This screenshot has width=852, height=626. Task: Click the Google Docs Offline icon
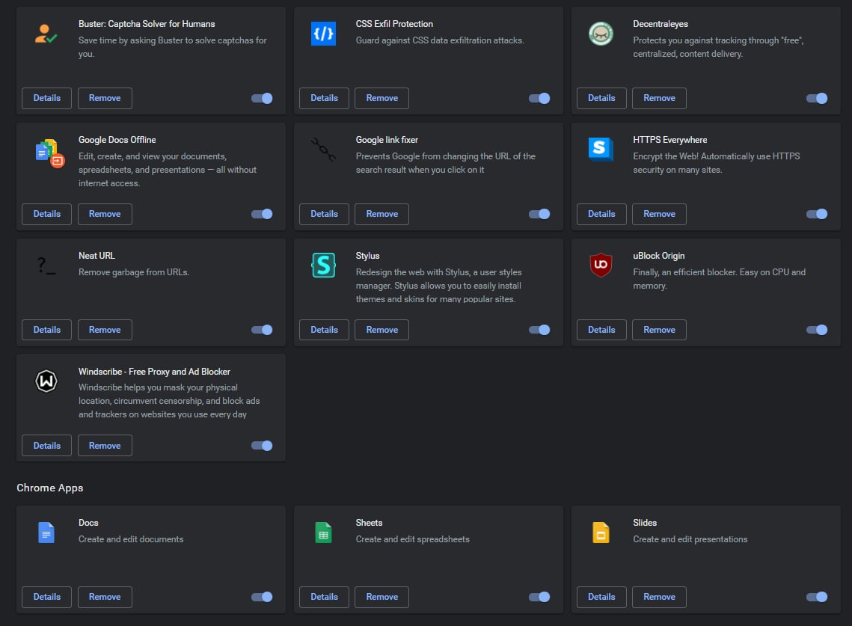(x=49, y=153)
